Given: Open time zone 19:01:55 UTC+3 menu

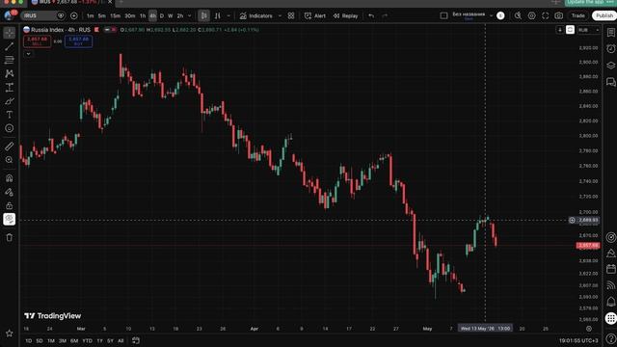Looking at the screenshot, I should click(578, 340).
